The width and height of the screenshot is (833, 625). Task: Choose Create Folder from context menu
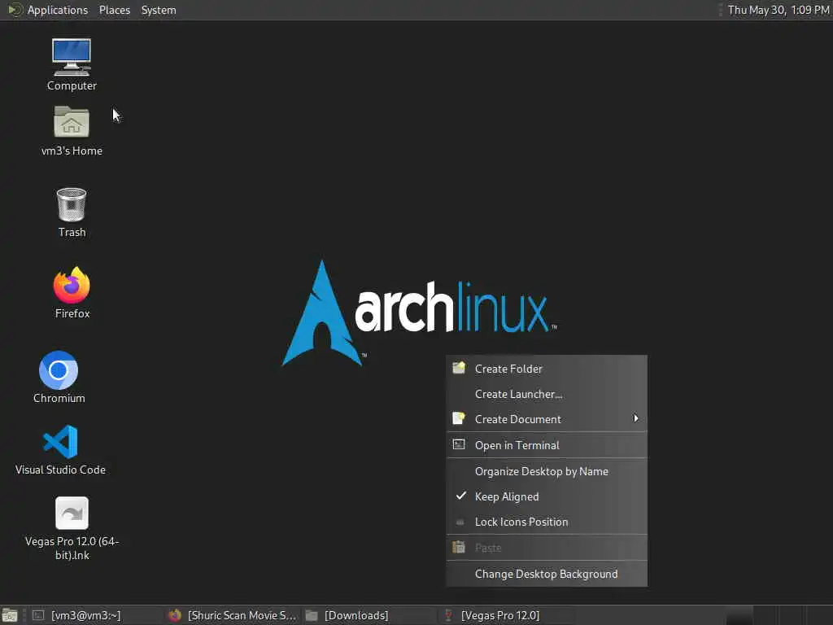(x=547, y=369)
